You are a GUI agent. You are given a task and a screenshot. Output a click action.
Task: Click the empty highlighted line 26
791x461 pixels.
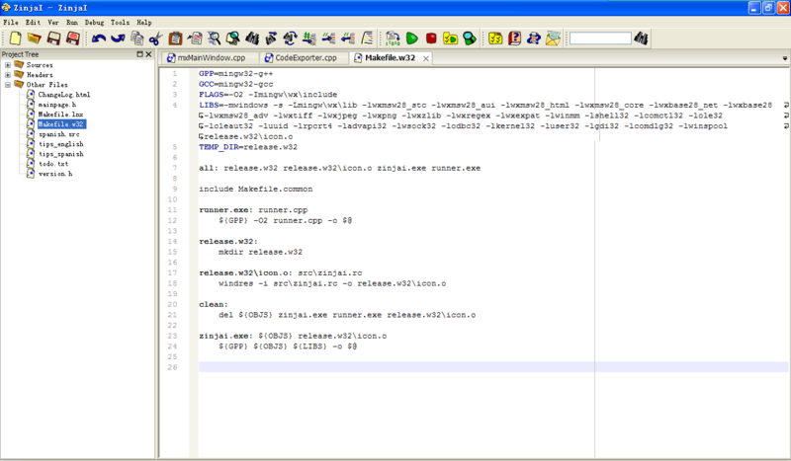[x=492, y=367]
